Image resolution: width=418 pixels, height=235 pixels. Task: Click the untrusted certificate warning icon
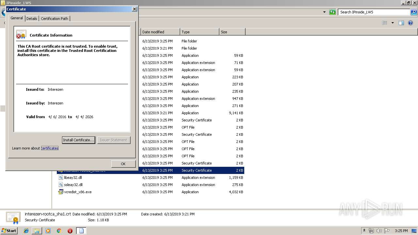coord(21,34)
